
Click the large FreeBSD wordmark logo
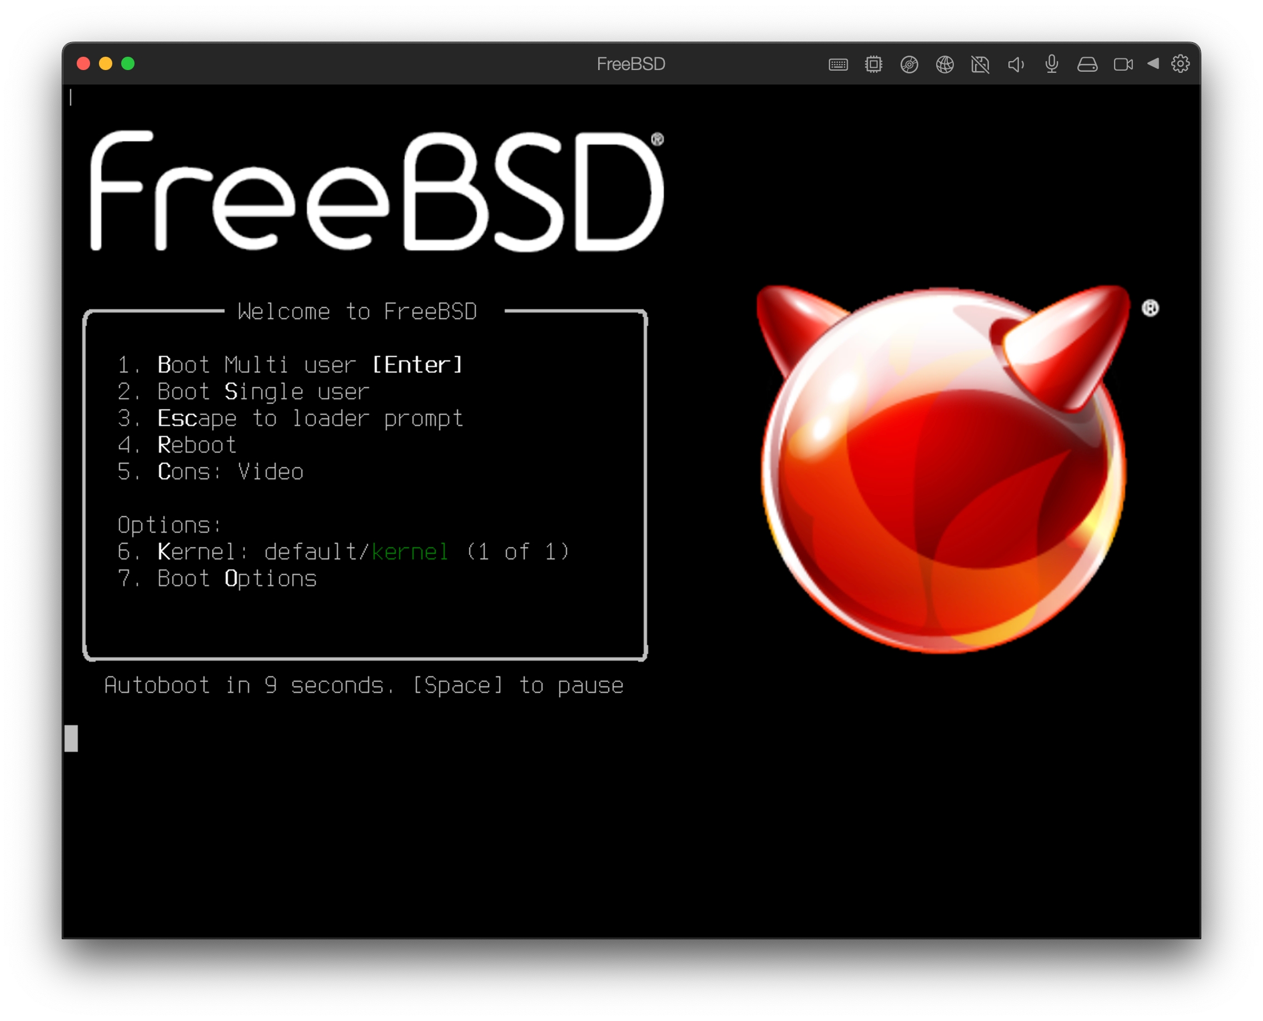point(377,191)
